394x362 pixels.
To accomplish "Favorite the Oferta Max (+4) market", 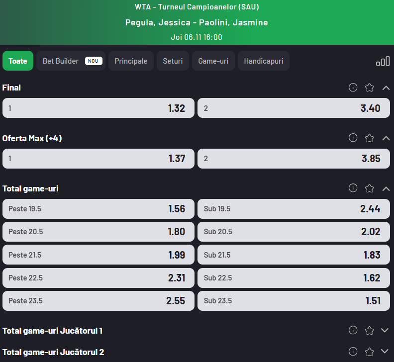I will pyautogui.click(x=369, y=138).
